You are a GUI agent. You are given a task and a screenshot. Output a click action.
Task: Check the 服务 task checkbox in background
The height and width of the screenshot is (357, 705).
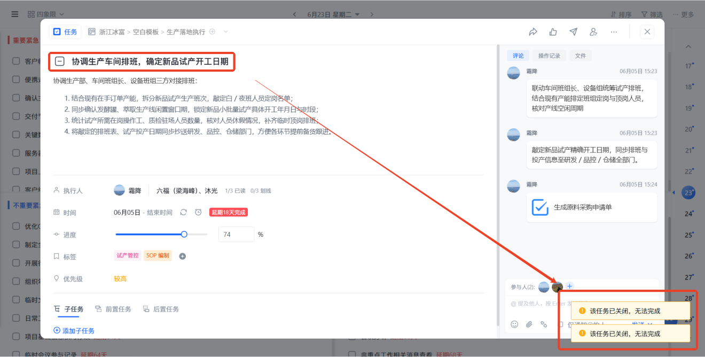(16, 153)
